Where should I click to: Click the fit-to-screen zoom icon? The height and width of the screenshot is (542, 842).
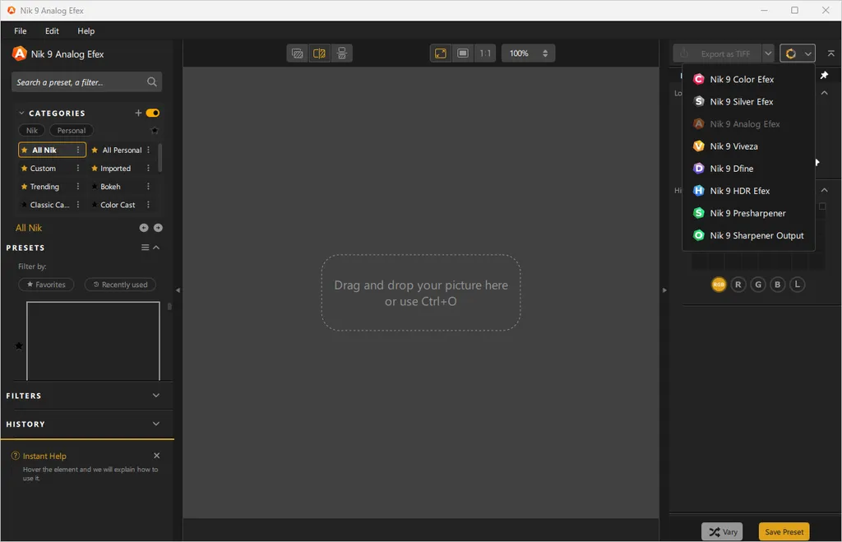441,53
